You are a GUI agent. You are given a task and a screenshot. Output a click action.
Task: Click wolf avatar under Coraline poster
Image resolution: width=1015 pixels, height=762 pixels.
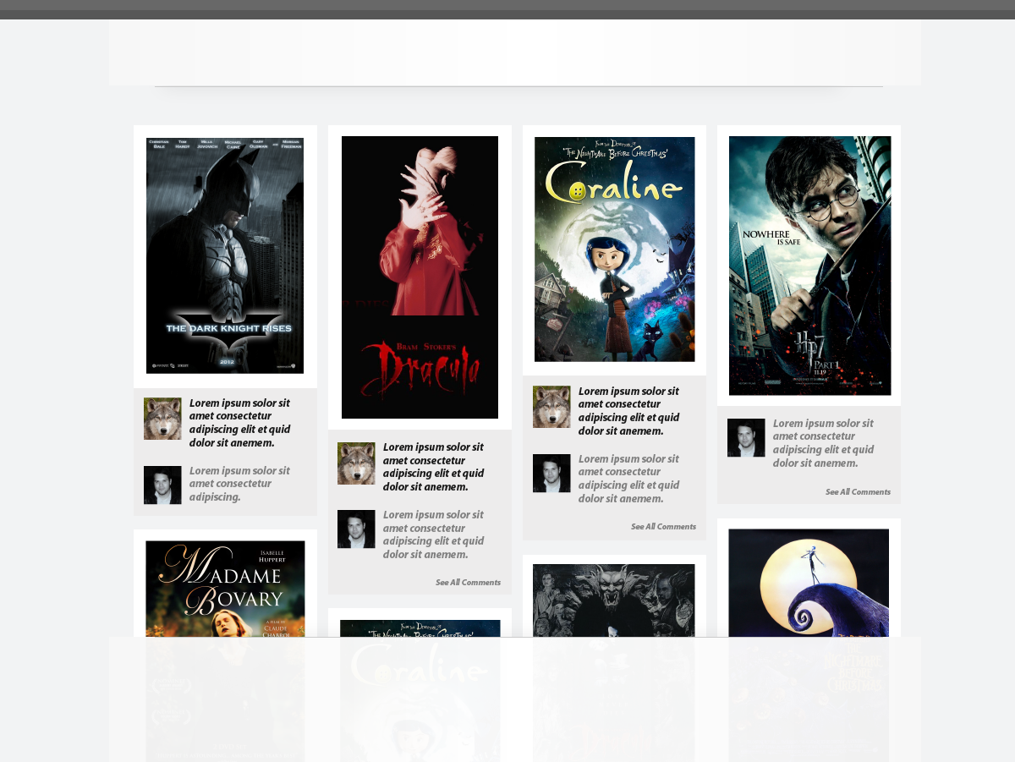pos(551,407)
